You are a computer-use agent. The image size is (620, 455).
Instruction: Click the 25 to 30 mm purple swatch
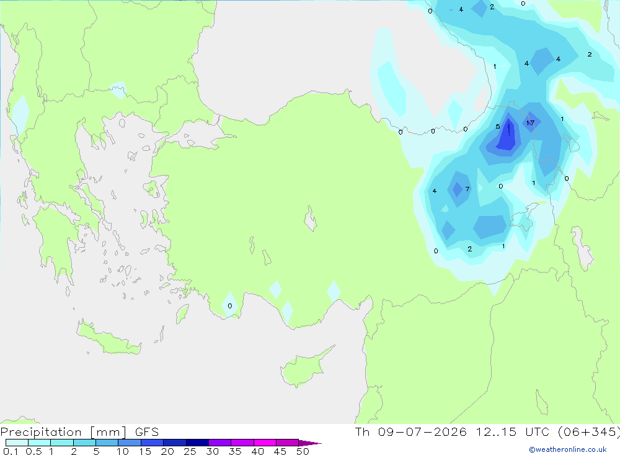click(x=197, y=443)
